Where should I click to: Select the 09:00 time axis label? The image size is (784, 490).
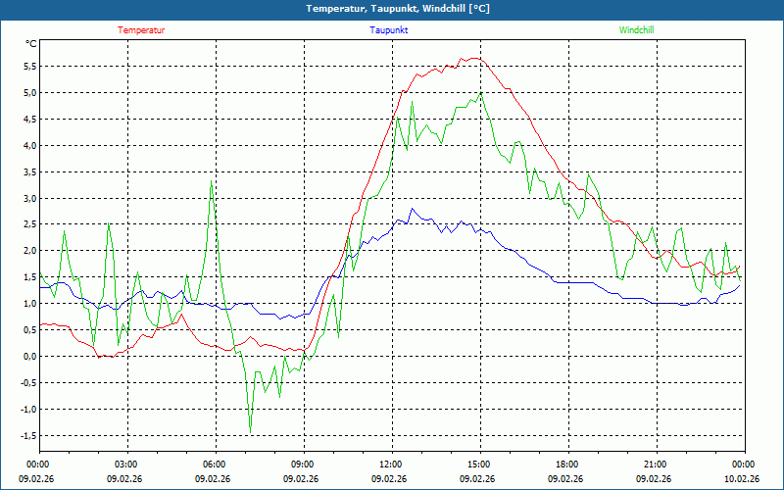[303, 465]
